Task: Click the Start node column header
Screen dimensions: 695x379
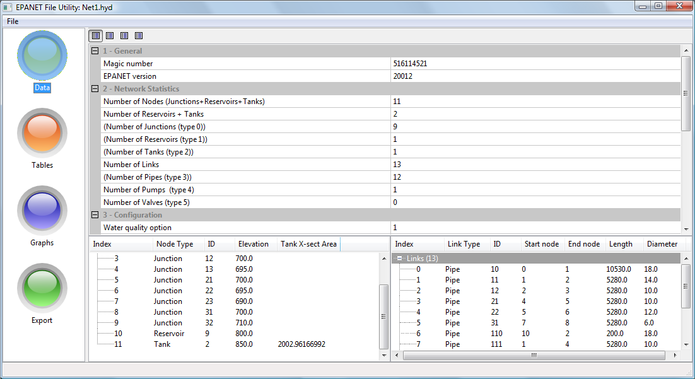Action: tap(542, 244)
